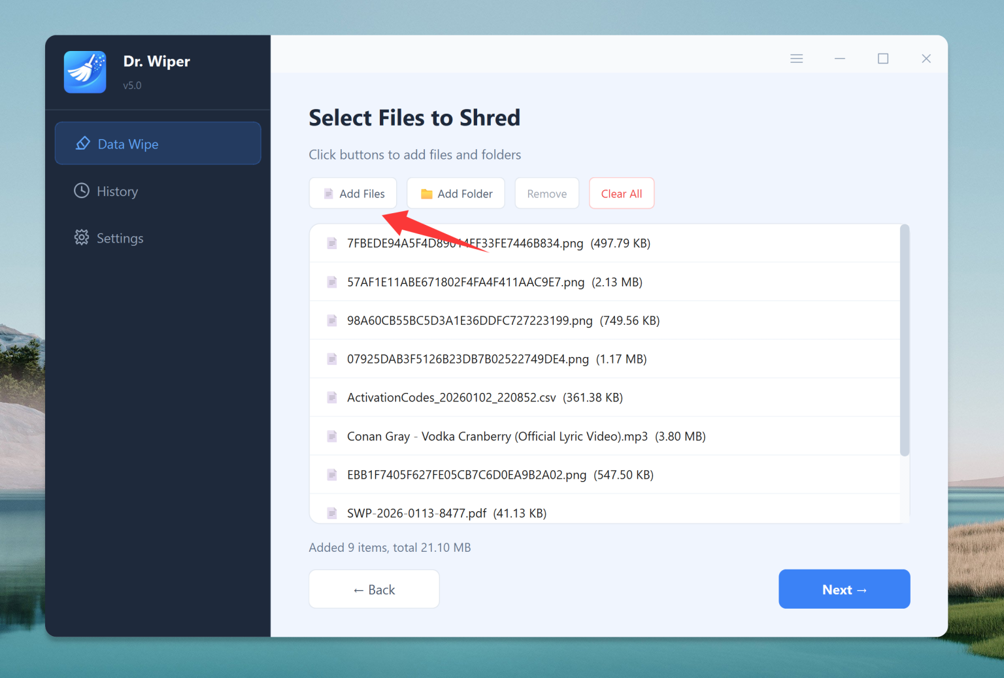Click the Remove button

pyautogui.click(x=546, y=193)
